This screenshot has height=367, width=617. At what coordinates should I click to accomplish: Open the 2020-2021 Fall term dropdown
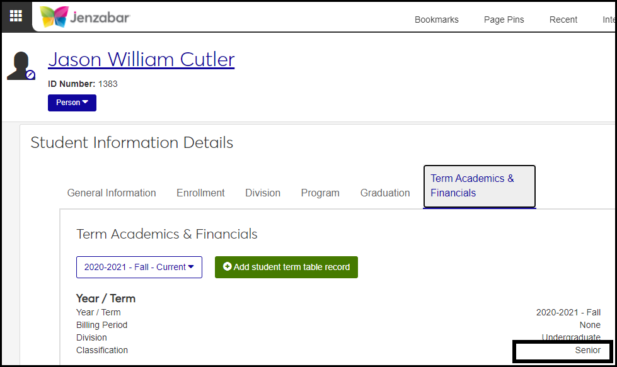139,267
